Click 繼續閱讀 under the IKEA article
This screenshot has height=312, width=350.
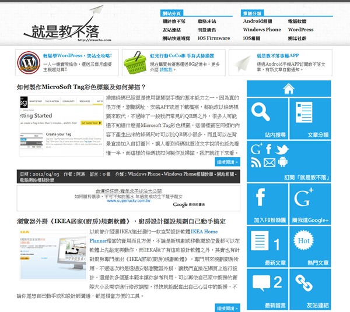tap(228, 308)
